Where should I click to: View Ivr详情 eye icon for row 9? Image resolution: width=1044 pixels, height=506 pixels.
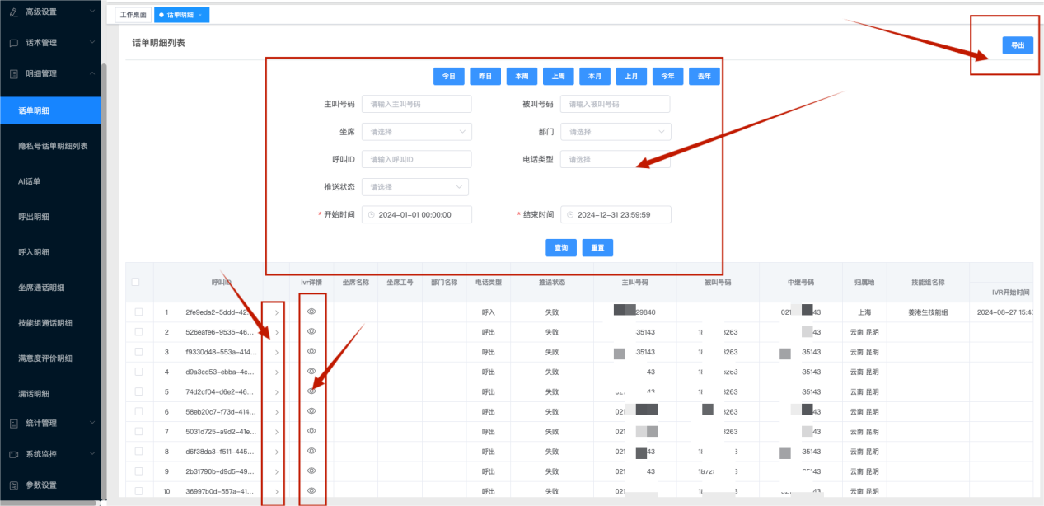click(x=311, y=471)
